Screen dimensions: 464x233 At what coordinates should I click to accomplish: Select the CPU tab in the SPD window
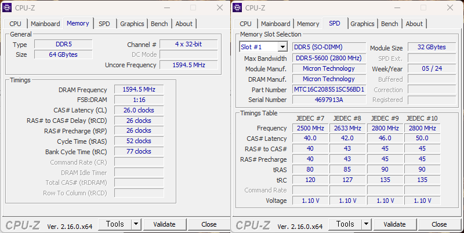[245, 24]
